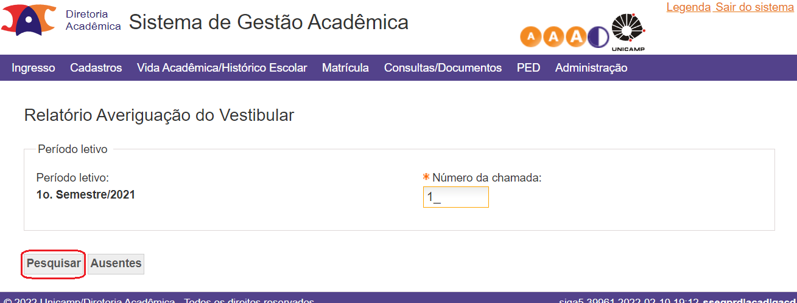
Task: Open the Administração menu
Action: tap(591, 68)
